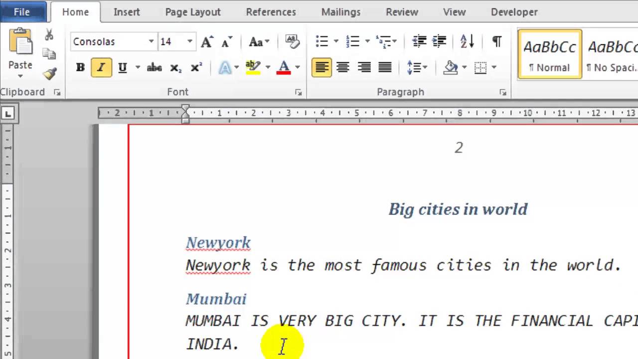Open underline style dropdown arrow
Screen dimensions: 638x359
(x=138, y=67)
